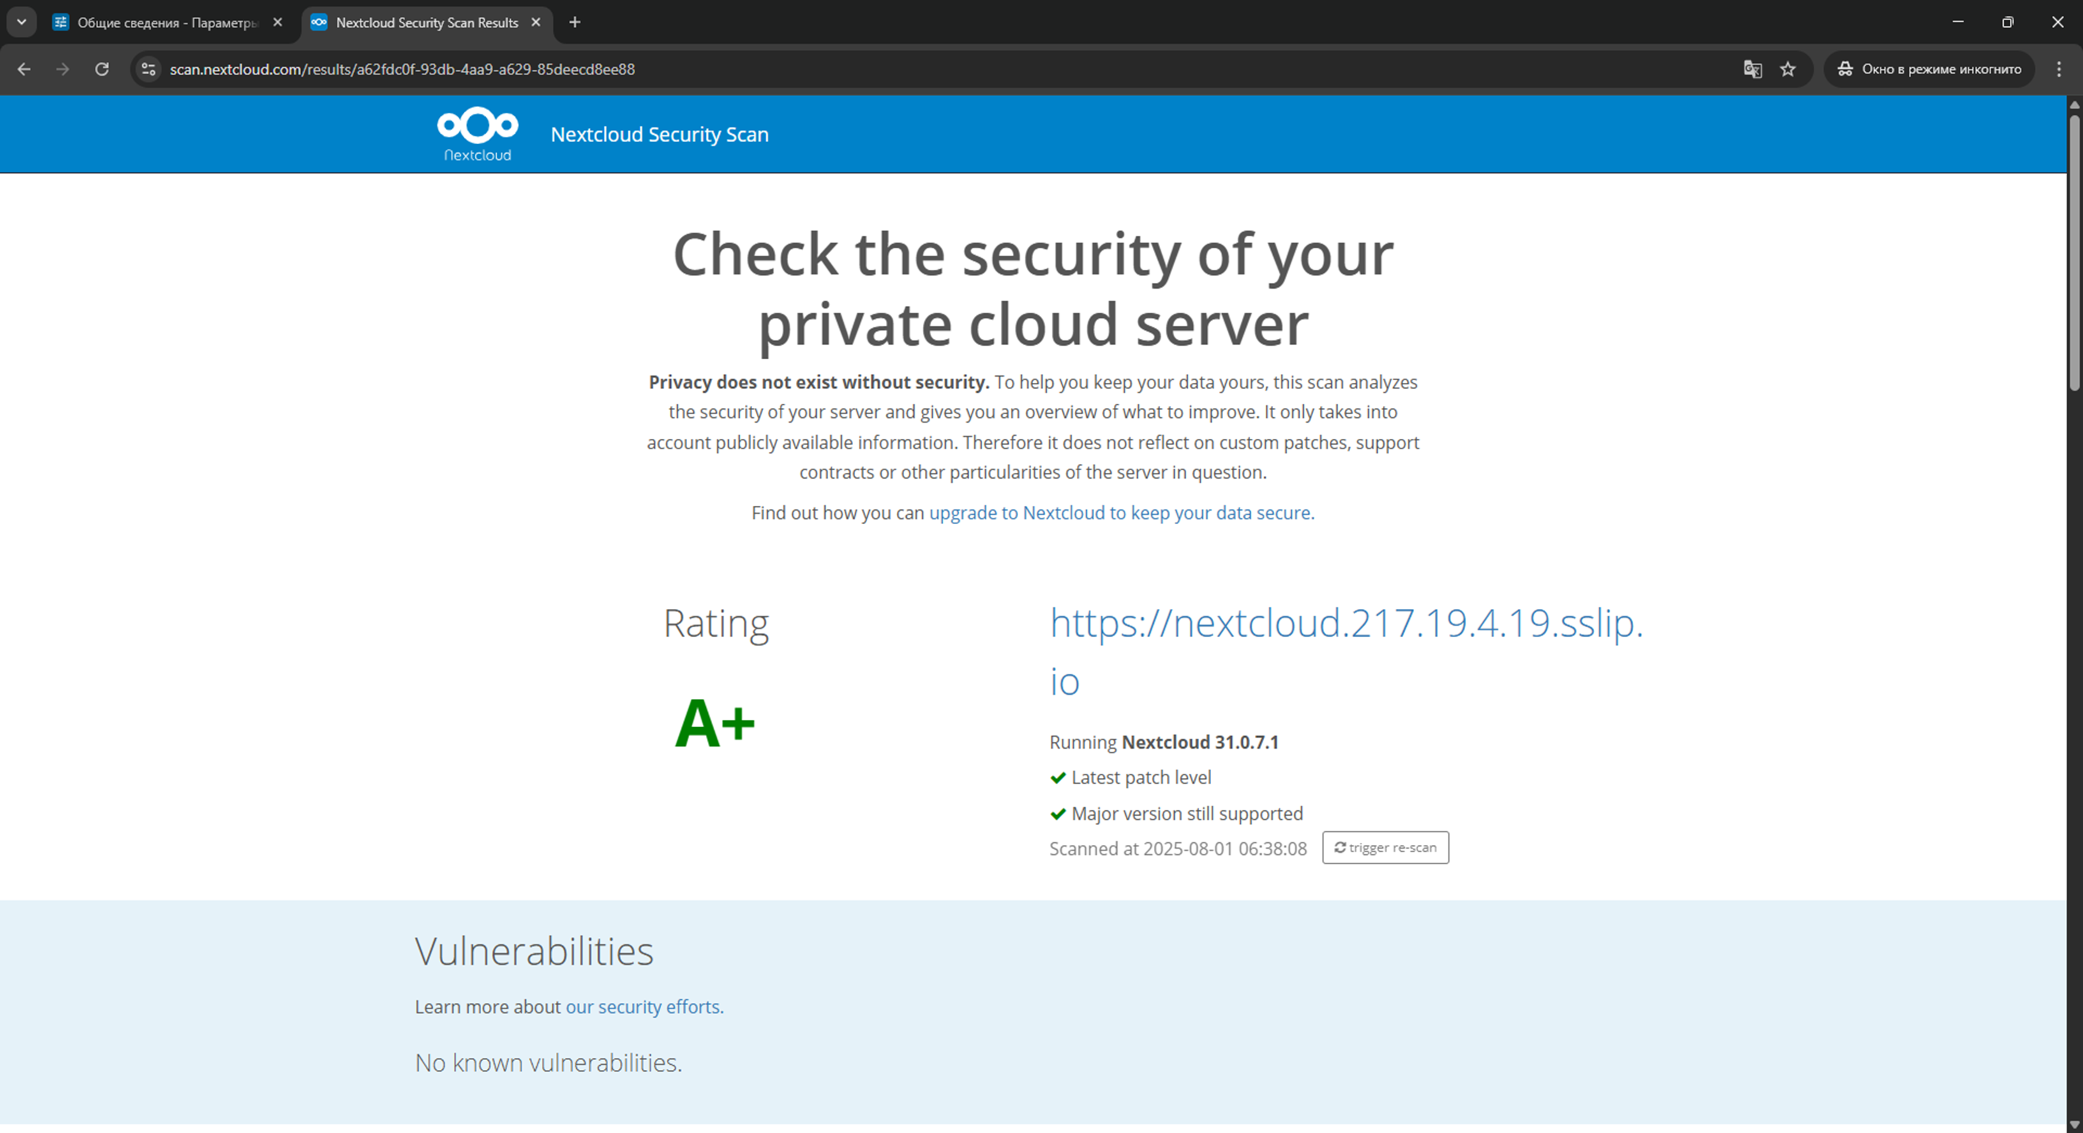Image resolution: width=2083 pixels, height=1133 pixels.
Task: Go back to the previous page
Action: coord(24,69)
